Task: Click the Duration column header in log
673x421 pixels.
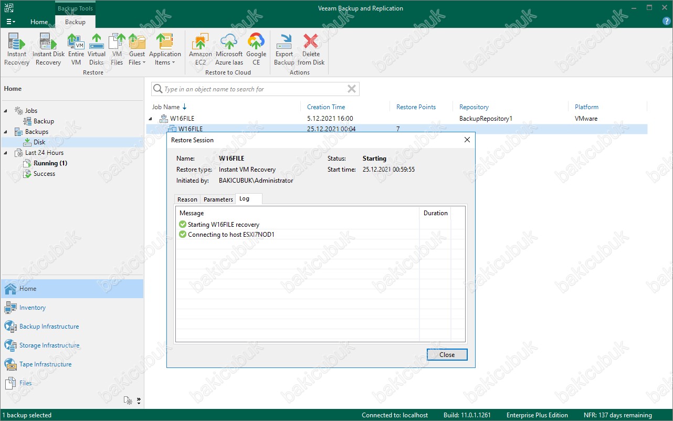Action: [435, 213]
